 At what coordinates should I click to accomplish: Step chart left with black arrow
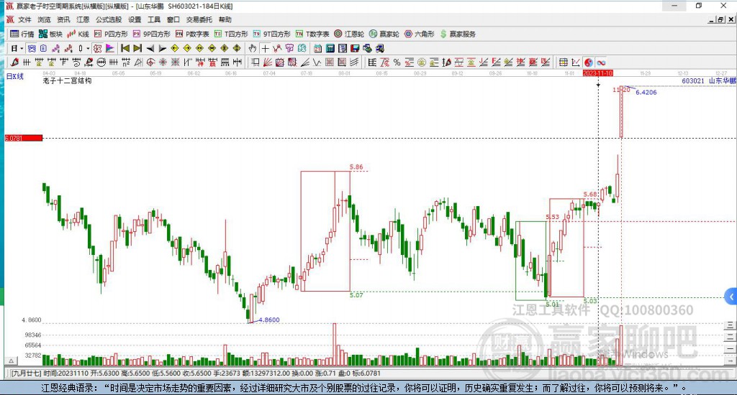(150, 48)
